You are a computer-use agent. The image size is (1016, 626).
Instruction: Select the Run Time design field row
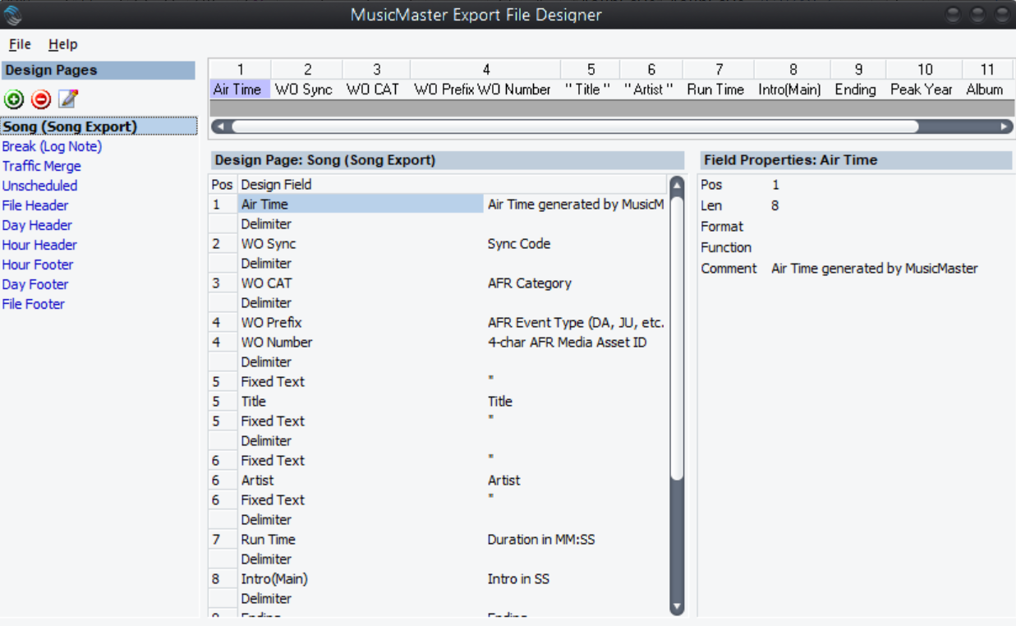(438, 540)
